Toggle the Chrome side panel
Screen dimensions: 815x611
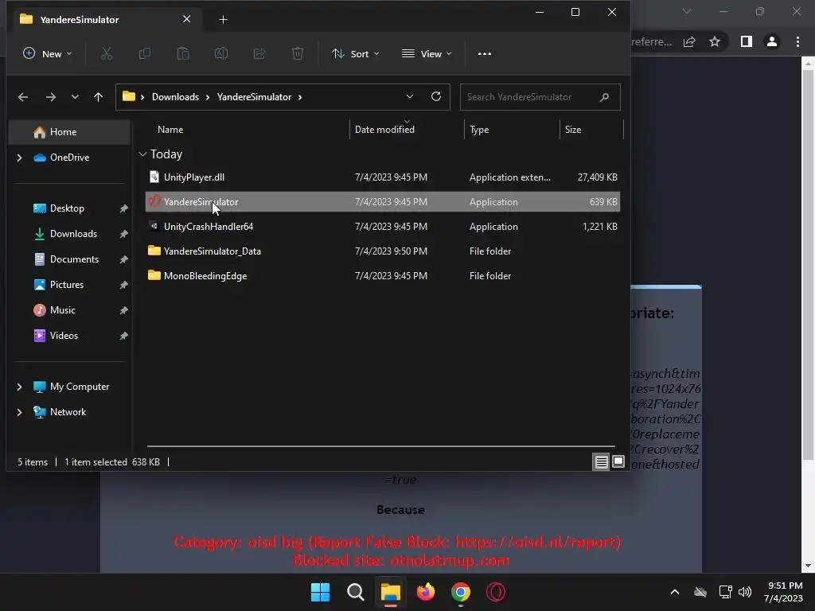[x=747, y=41]
